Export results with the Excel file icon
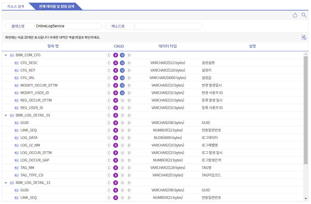The image size is (311, 204). pos(304,37)
